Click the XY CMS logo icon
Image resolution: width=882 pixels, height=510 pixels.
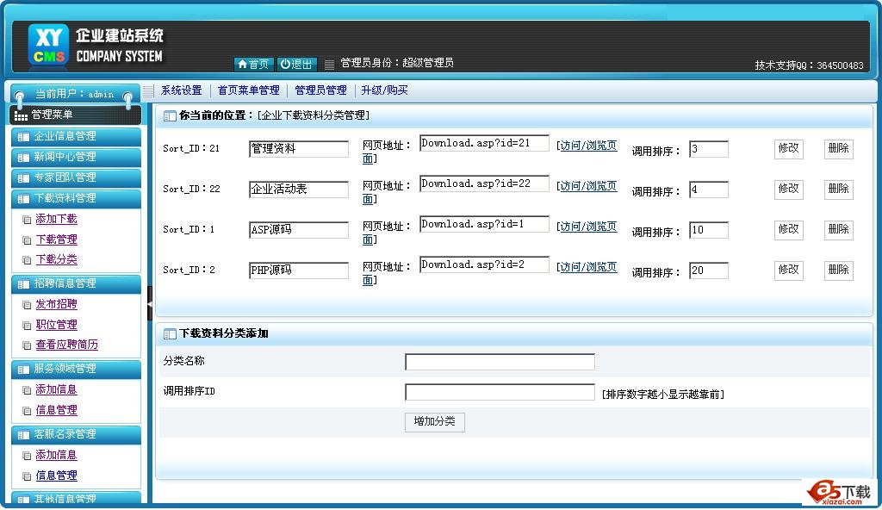point(47,45)
